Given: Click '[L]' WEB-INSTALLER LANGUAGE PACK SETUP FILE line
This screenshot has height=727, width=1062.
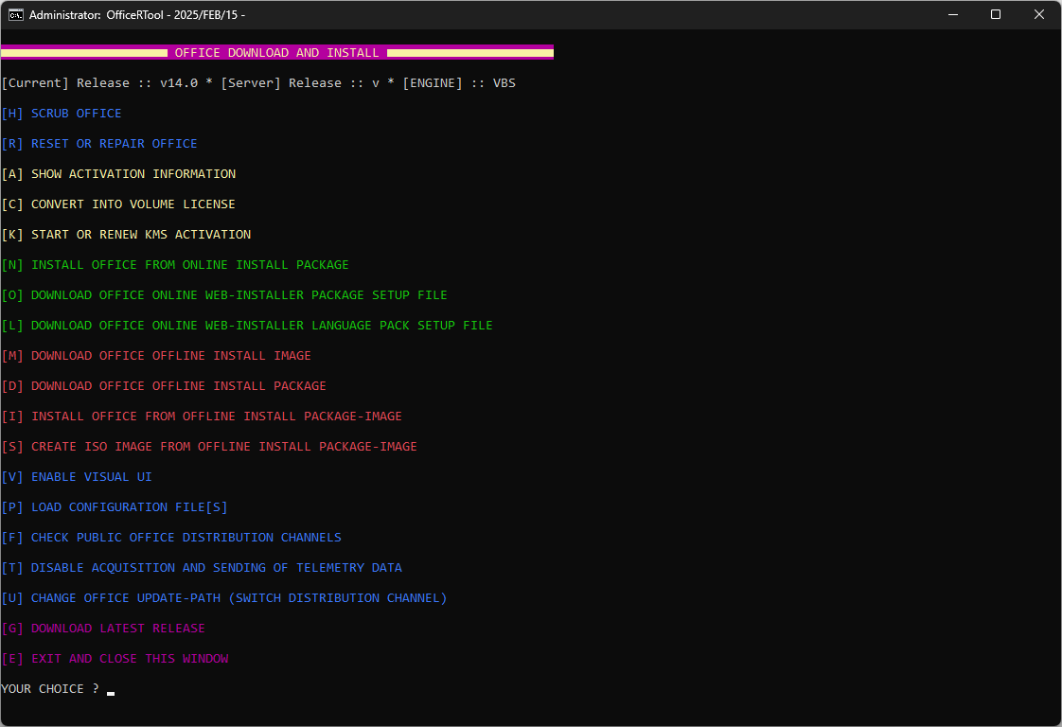Looking at the screenshot, I should click(x=247, y=326).
